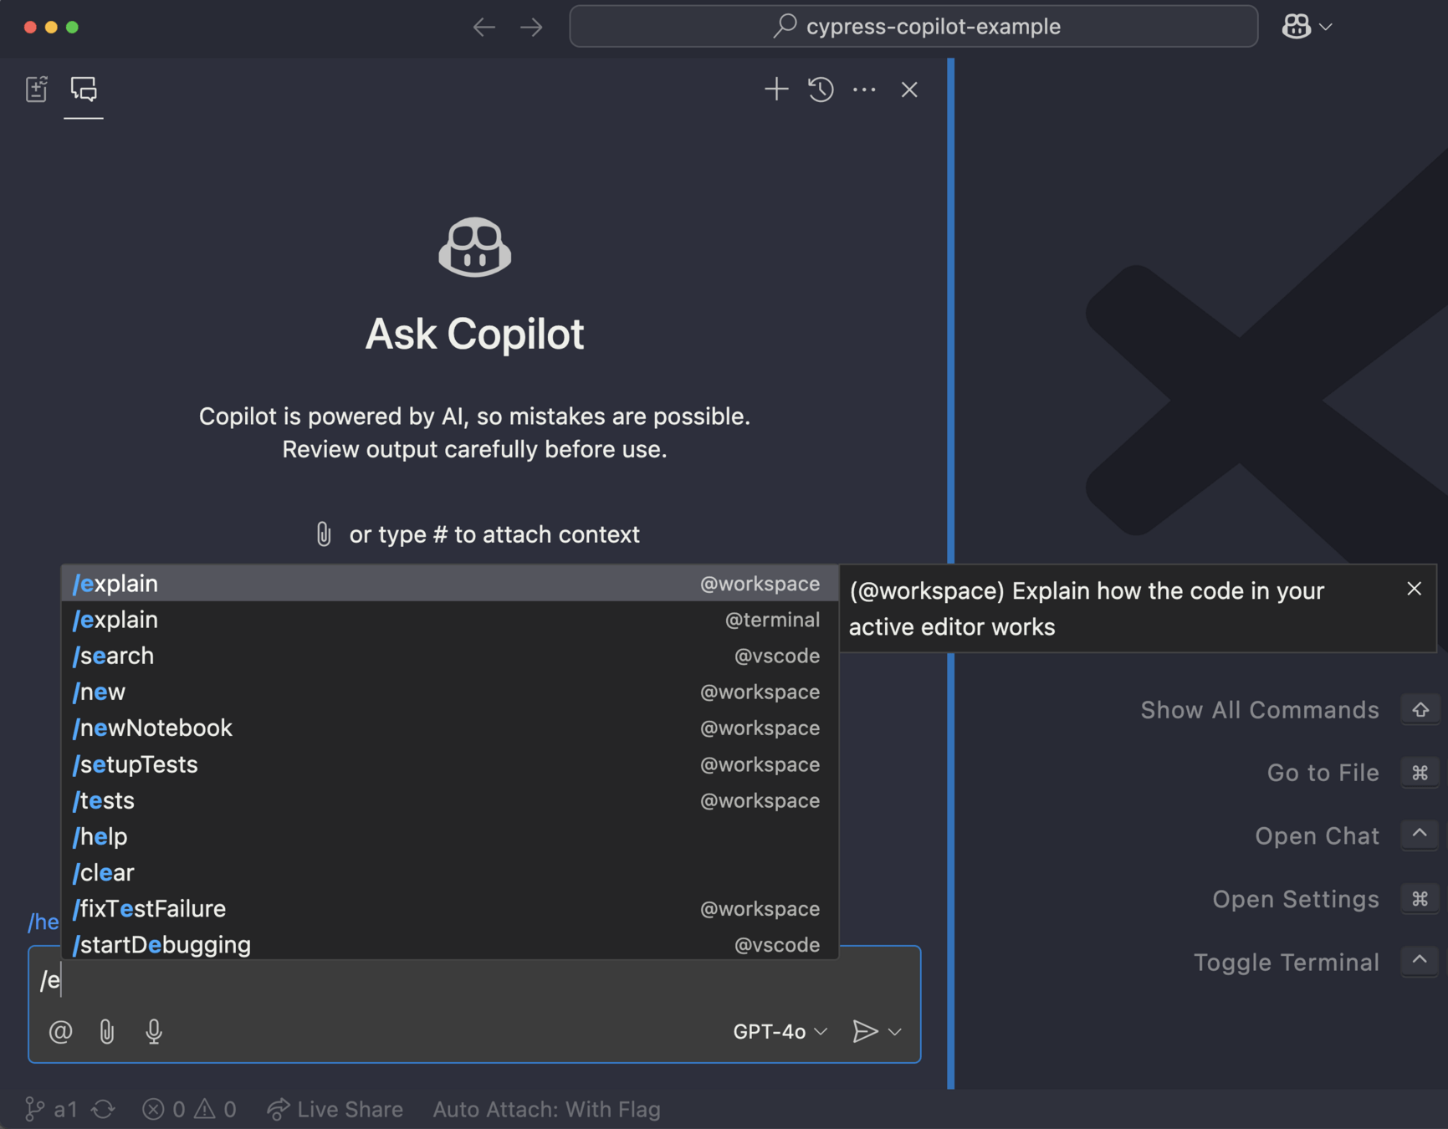Choose the /search @vscode command
Screen dimensions: 1448x1129
[x=450, y=656]
